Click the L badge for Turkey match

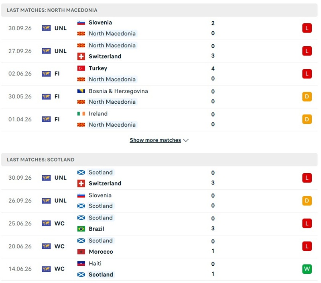(307, 74)
